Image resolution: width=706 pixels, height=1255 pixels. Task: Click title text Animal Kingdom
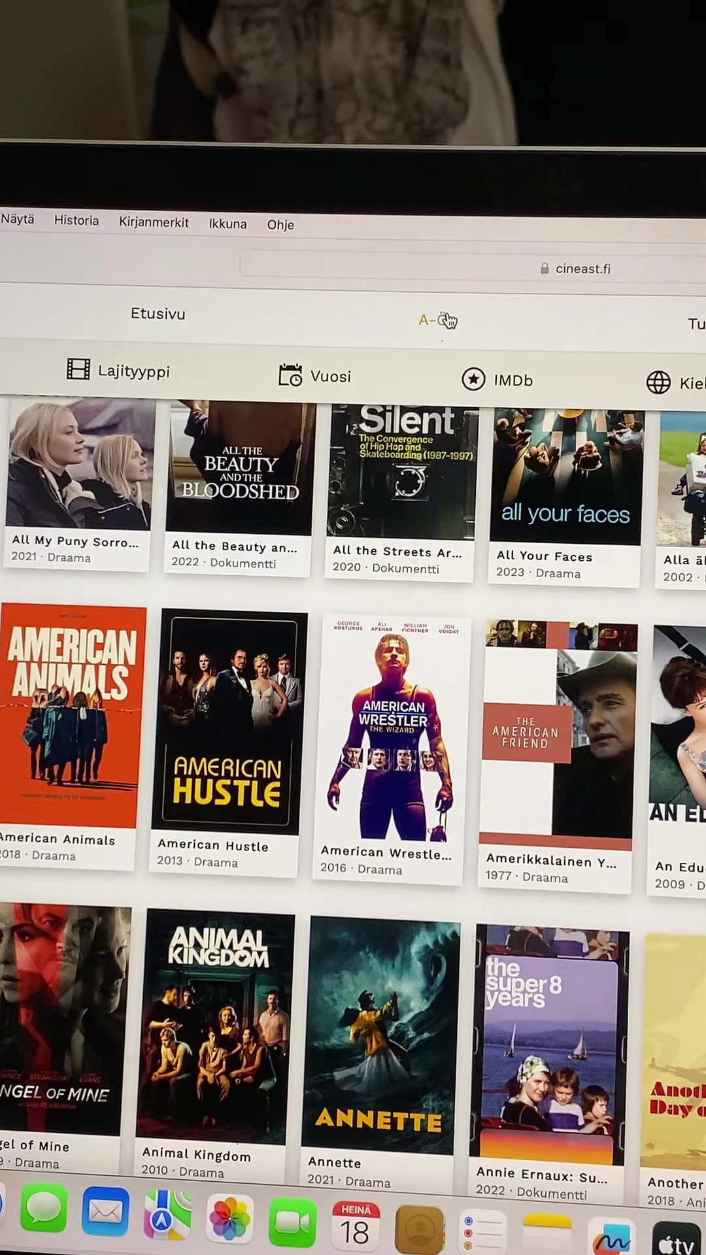click(196, 1154)
